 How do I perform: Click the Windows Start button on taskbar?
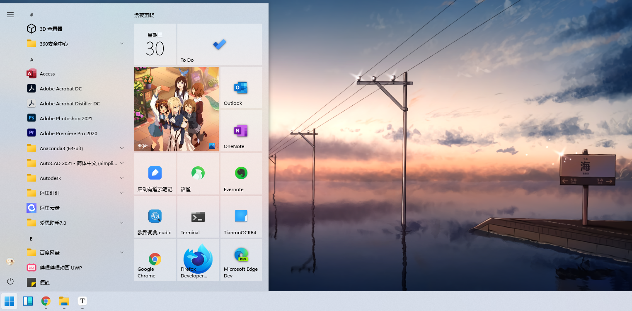point(9,301)
